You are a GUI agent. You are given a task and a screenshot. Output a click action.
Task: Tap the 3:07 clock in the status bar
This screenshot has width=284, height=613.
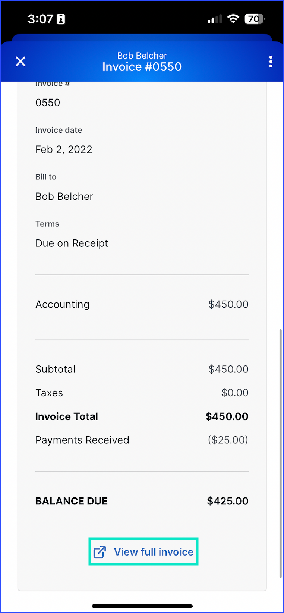point(40,19)
